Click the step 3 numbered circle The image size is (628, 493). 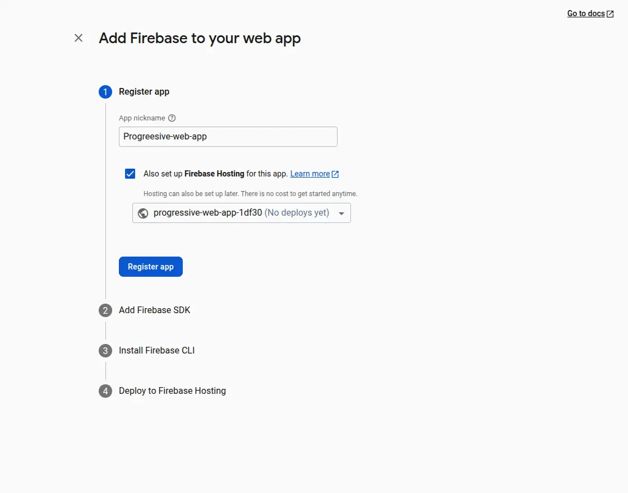[105, 350]
